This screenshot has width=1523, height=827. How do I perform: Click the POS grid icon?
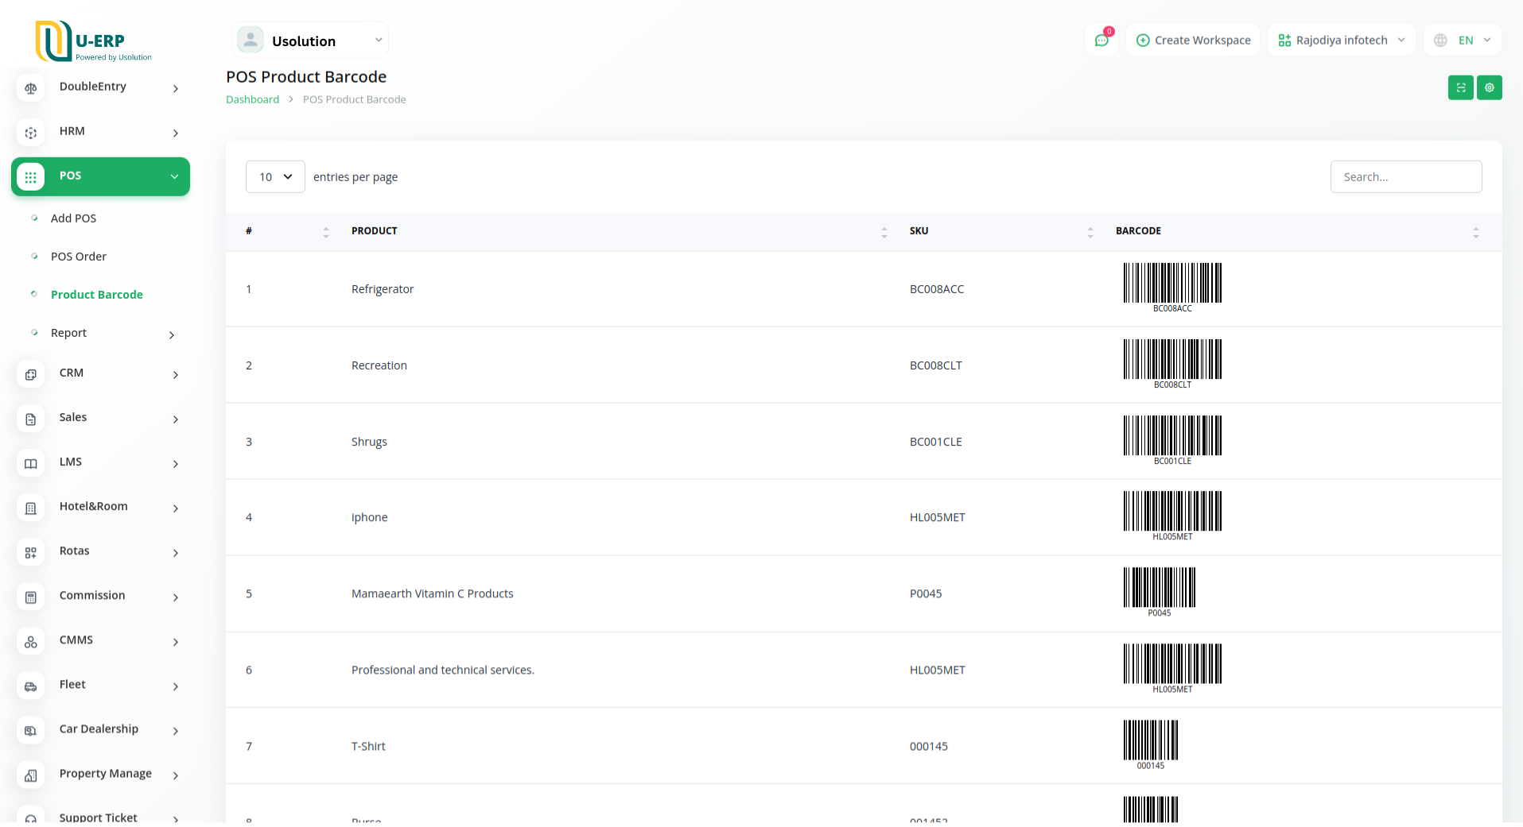coord(31,177)
